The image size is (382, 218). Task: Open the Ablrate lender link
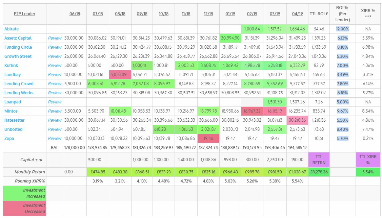point(12,29)
